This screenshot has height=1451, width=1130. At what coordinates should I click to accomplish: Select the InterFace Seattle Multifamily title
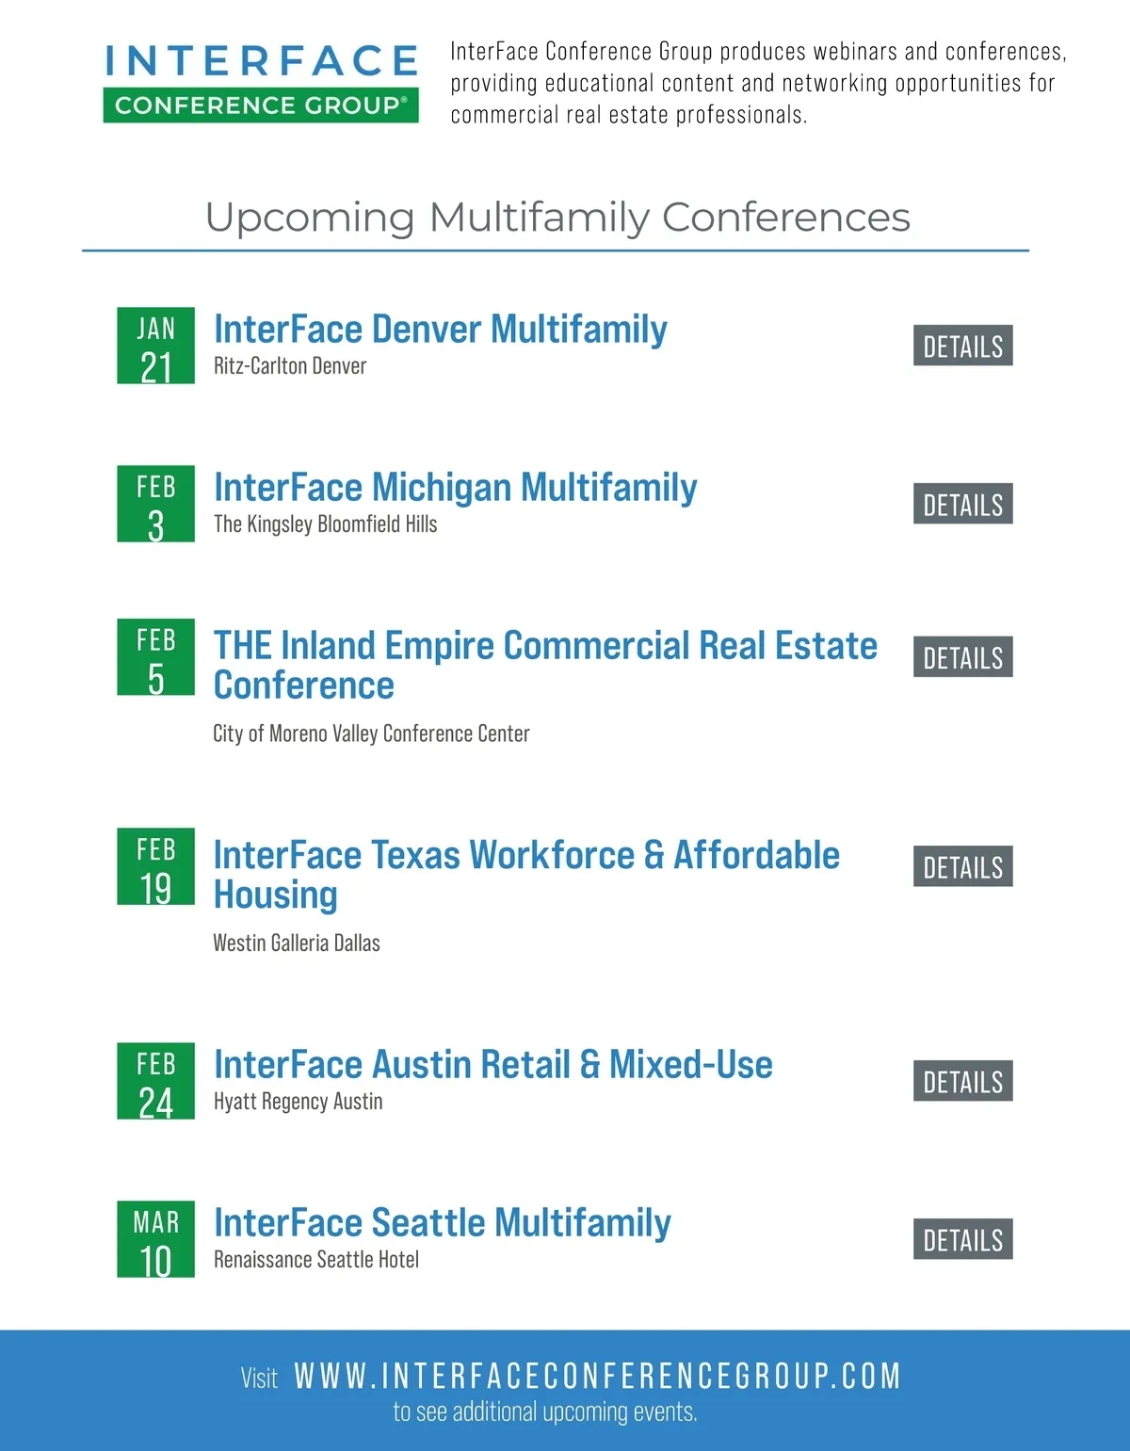click(442, 1223)
